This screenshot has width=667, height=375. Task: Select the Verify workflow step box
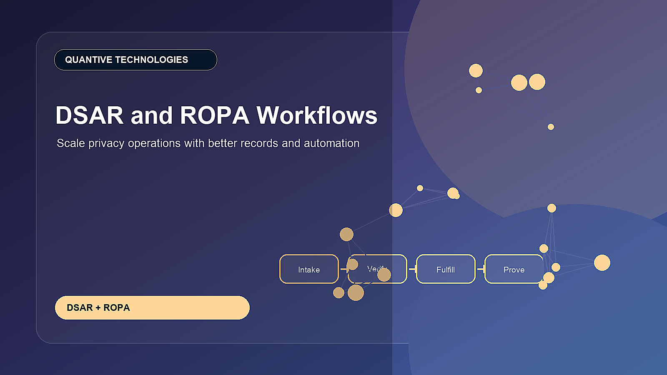377,269
